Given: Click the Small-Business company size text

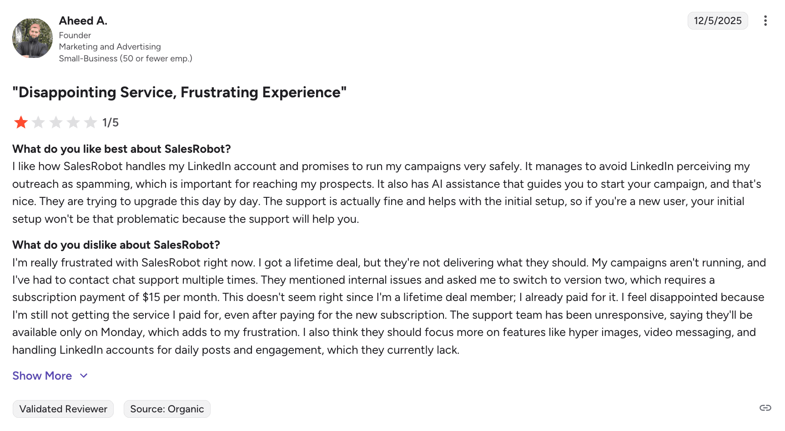Looking at the screenshot, I should (x=126, y=59).
